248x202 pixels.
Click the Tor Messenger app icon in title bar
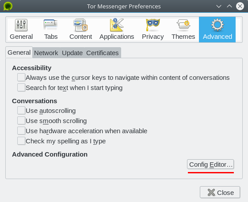coord(8,6)
